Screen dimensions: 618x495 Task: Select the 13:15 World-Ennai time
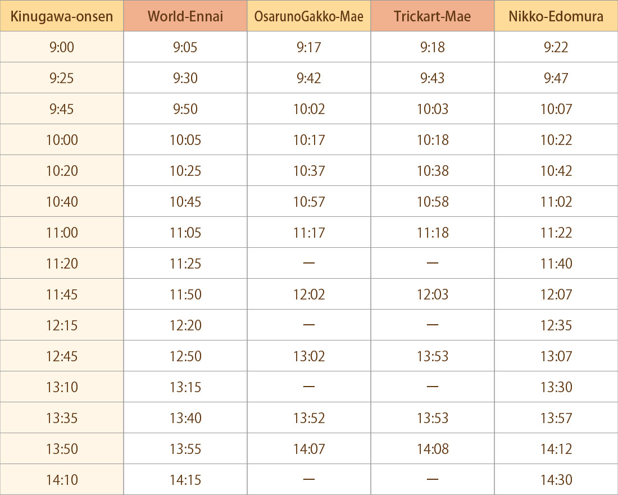click(185, 387)
